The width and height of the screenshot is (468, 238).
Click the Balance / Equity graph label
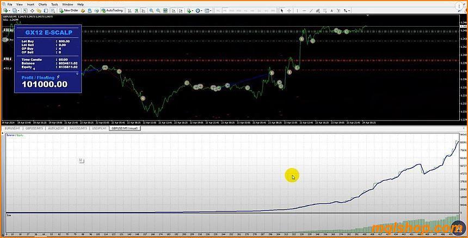click(x=15, y=135)
